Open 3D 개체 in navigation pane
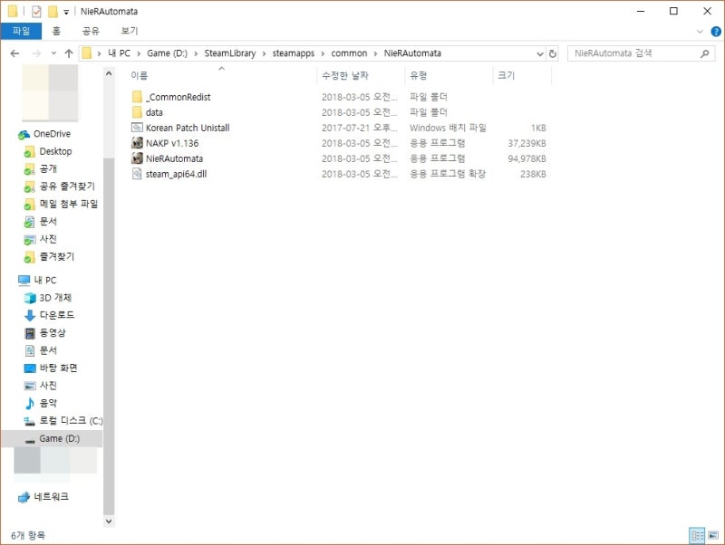This screenshot has width=725, height=545. [55, 298]
